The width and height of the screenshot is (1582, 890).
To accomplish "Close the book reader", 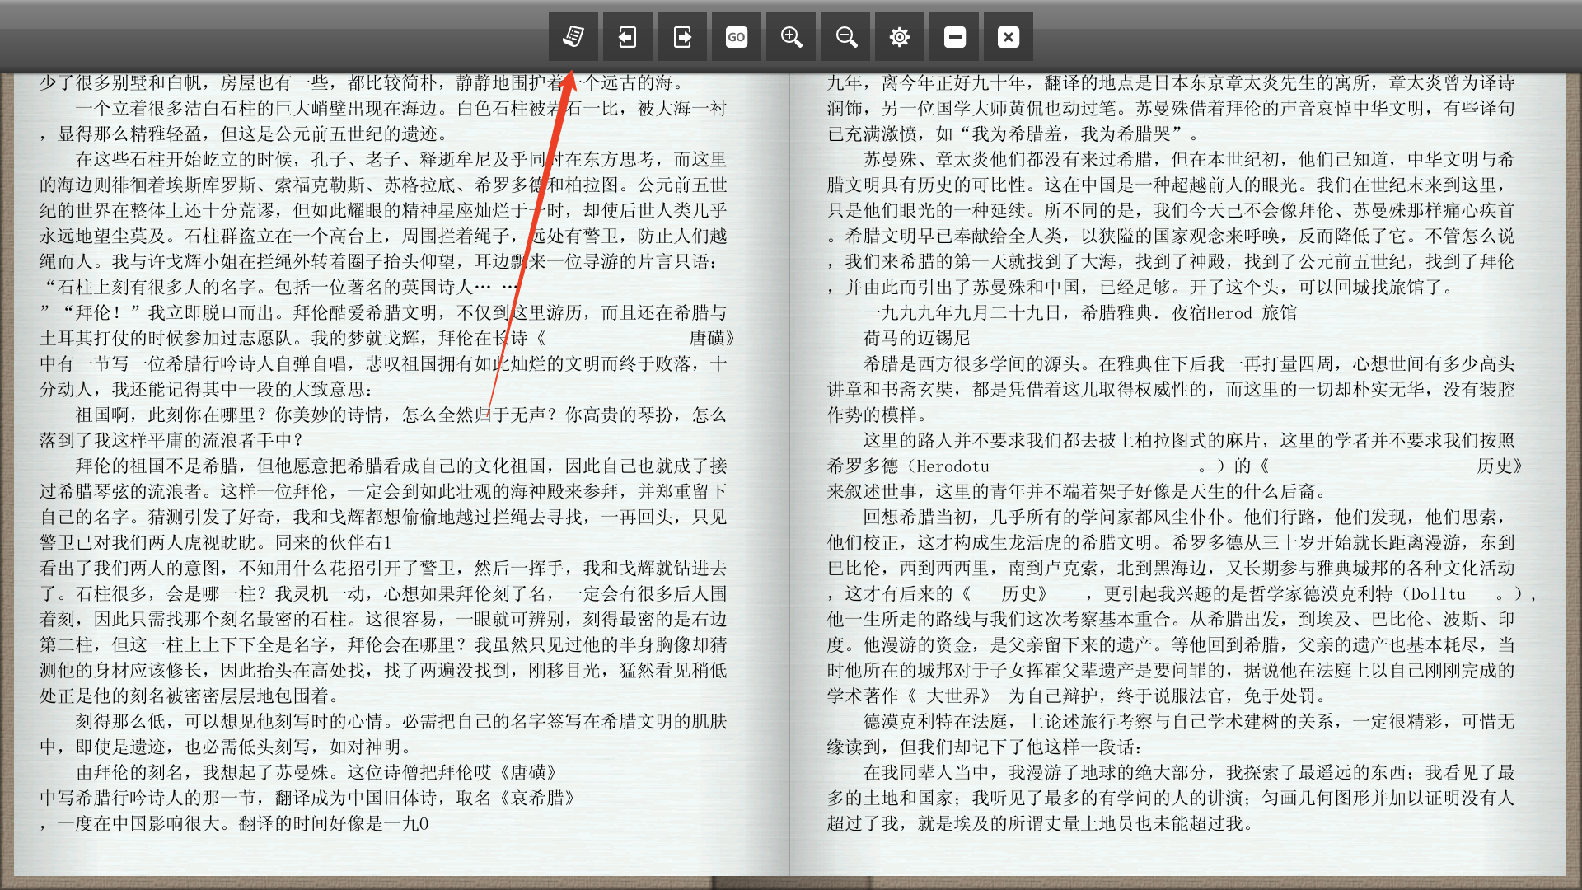I will 1008,36.
